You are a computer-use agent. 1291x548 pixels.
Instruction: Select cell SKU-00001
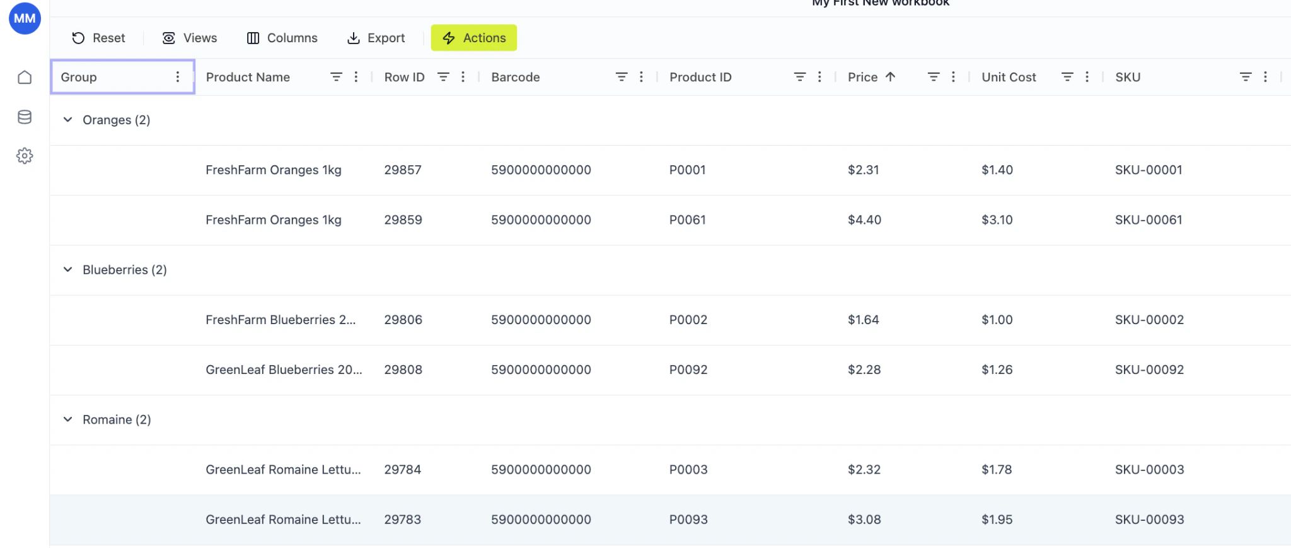[1149, 170]
